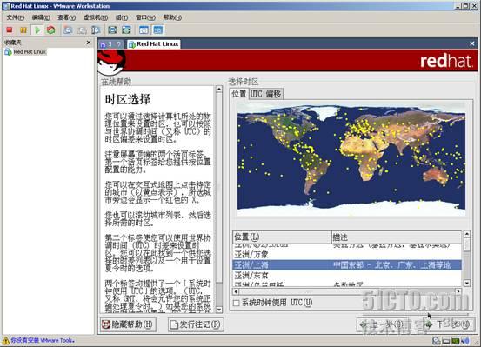Click the Summary view toolbar icon

(x=144, y=30)
